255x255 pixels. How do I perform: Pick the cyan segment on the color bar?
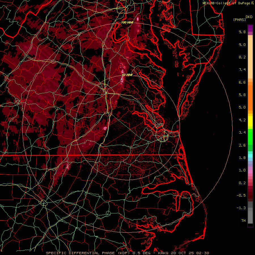coord(250,156)
